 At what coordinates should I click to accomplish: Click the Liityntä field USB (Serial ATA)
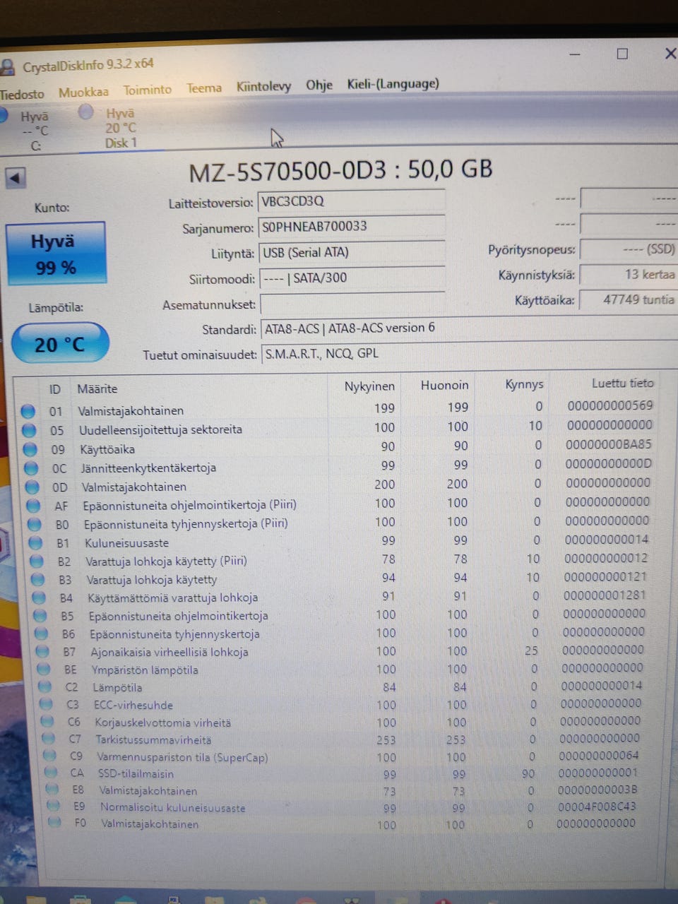tap(352, 253)
